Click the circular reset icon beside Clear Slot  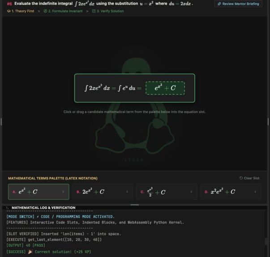tap(241, 178)
